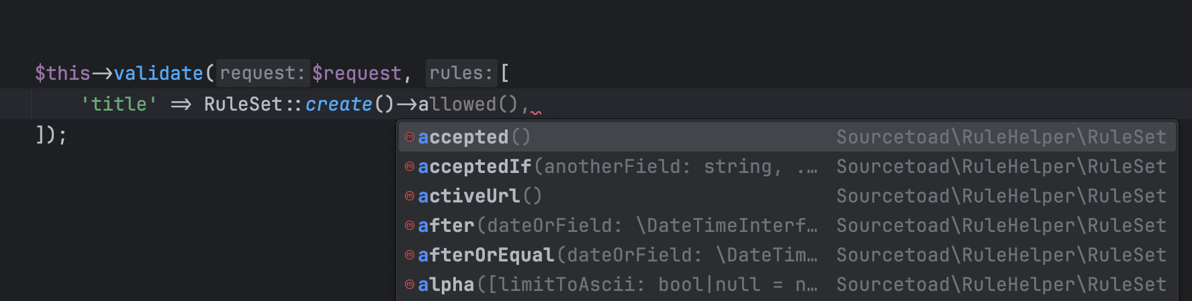Select the accepted() completion suggestion
This screenshot has width=1192, height=301.
[787, 137]
